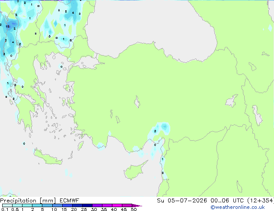The width and height of the screenshot is (274, 211).
Task: Open the weatheronline.co.uk copyright link
Action: (237, 207)
